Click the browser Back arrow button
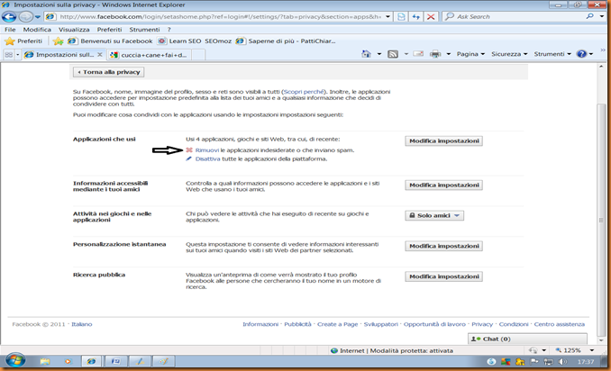 [x=9, y=17]
